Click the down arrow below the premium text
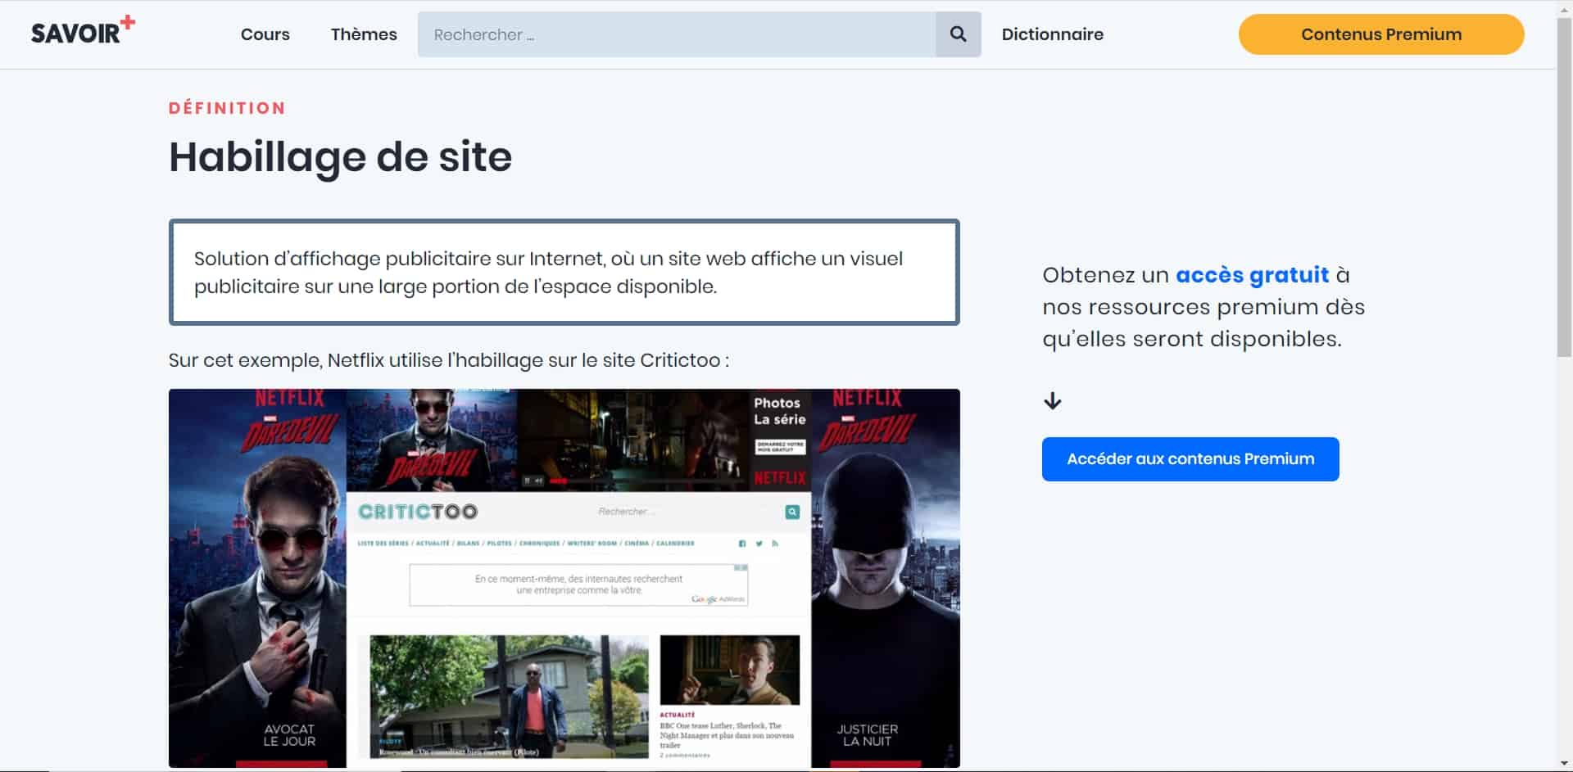This screenshot has width=1573, height=772. (1053, 401)
